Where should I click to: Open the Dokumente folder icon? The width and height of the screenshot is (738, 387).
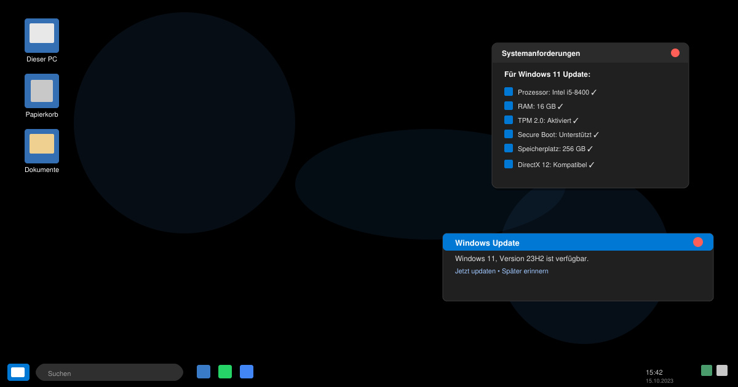42,146
